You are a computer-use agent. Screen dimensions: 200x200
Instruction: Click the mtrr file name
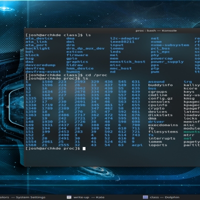pyautogui.click(x=189, y=135)
